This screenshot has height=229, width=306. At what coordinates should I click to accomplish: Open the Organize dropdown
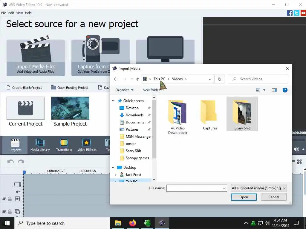tap(124, 90)
